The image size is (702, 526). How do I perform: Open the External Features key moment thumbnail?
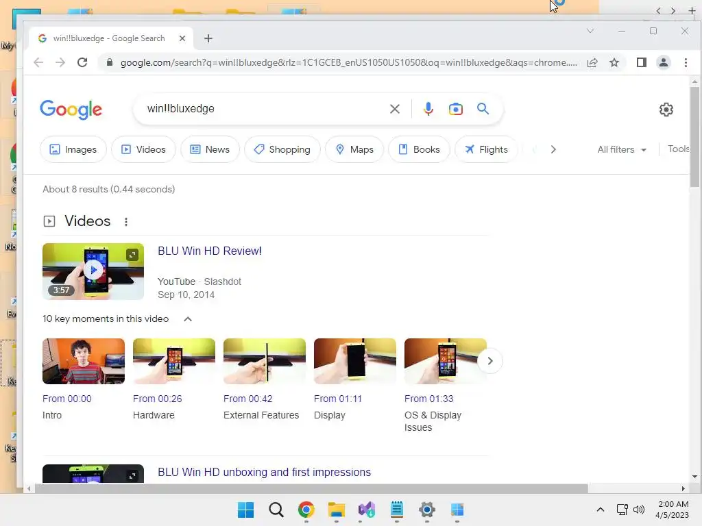(x=265, y=362)
